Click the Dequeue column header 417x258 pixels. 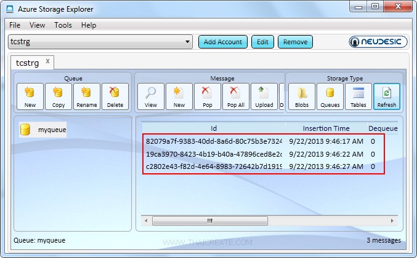[383, 128]
